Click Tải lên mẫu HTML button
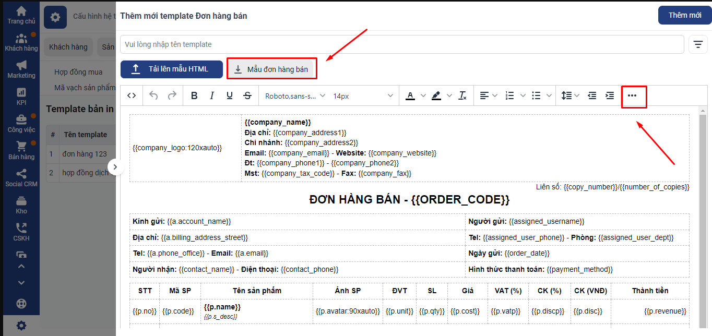 [x=172, y=69]
